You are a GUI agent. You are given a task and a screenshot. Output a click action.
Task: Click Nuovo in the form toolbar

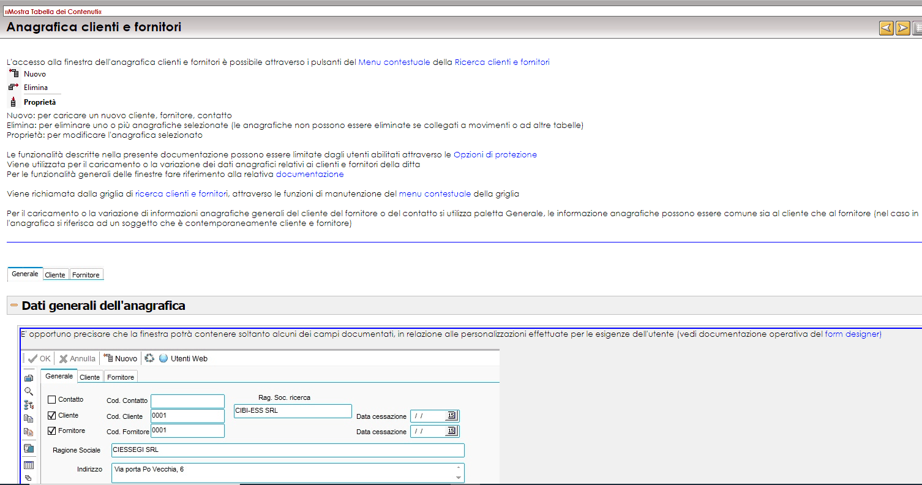click(120, 358)
